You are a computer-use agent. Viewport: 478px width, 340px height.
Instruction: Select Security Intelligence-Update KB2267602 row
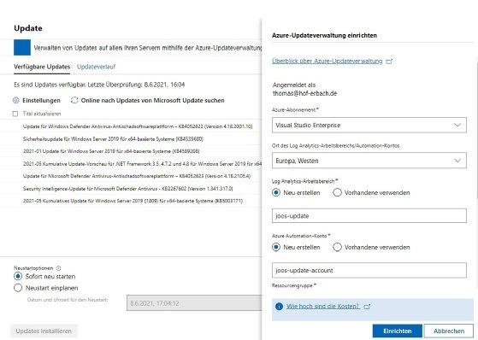(x=131, y=189)
